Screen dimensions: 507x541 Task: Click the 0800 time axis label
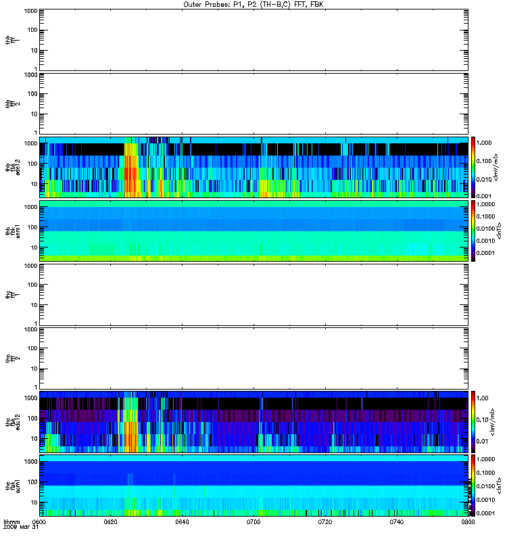click(x=468, y=521)
